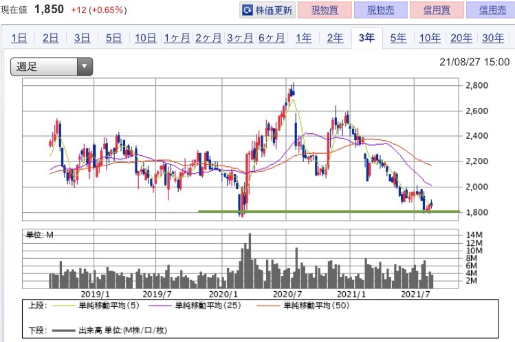Screen dimensions: 515x342
Task: Open the 週足 chart interval dropdown
Action: click(52, 67)
